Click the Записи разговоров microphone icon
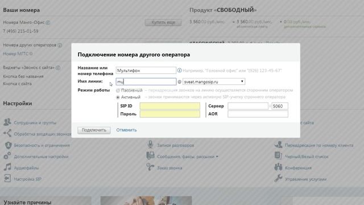364x205 pixels. point(150,145)
